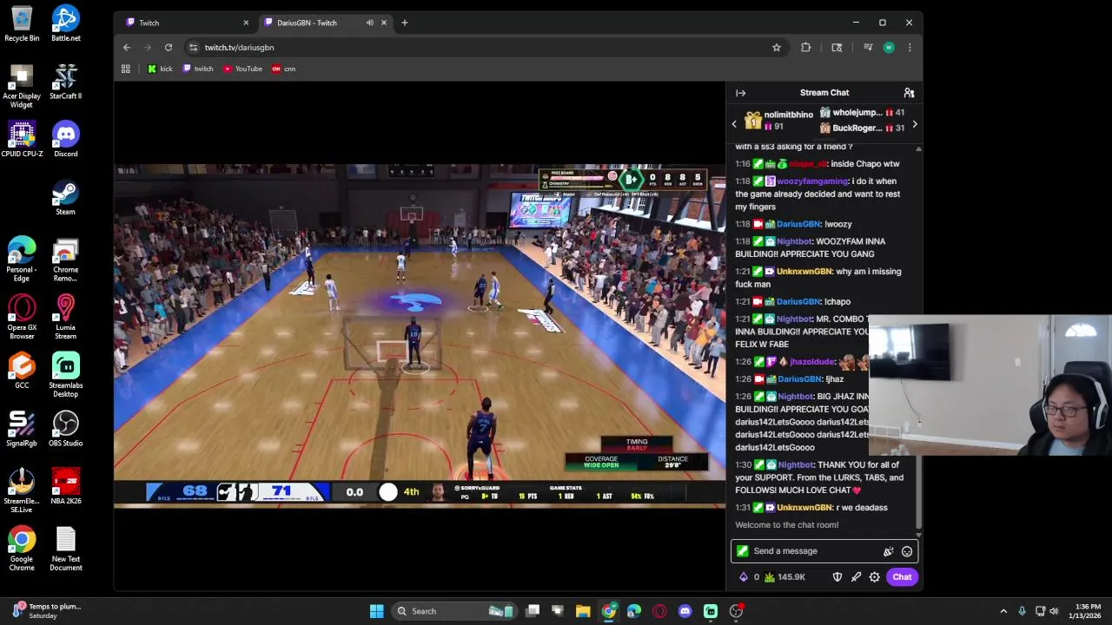This screenshot has height=625, width=1112.
Task: Open the celebration power-ups icon in chat
Action: pyautogui.click(x=888, y=551)
